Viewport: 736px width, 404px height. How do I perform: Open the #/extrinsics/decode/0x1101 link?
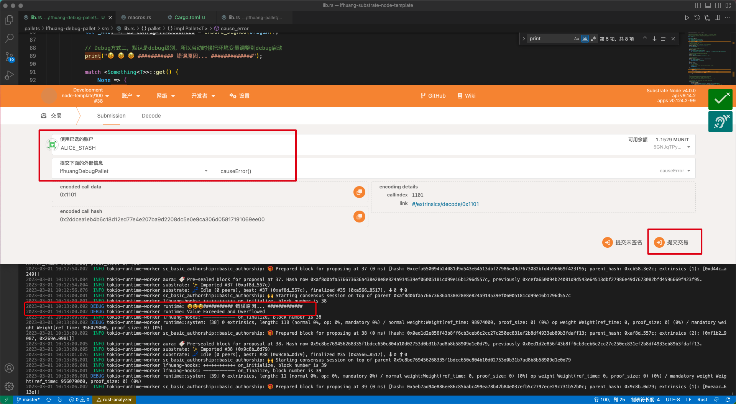[445, 204]
